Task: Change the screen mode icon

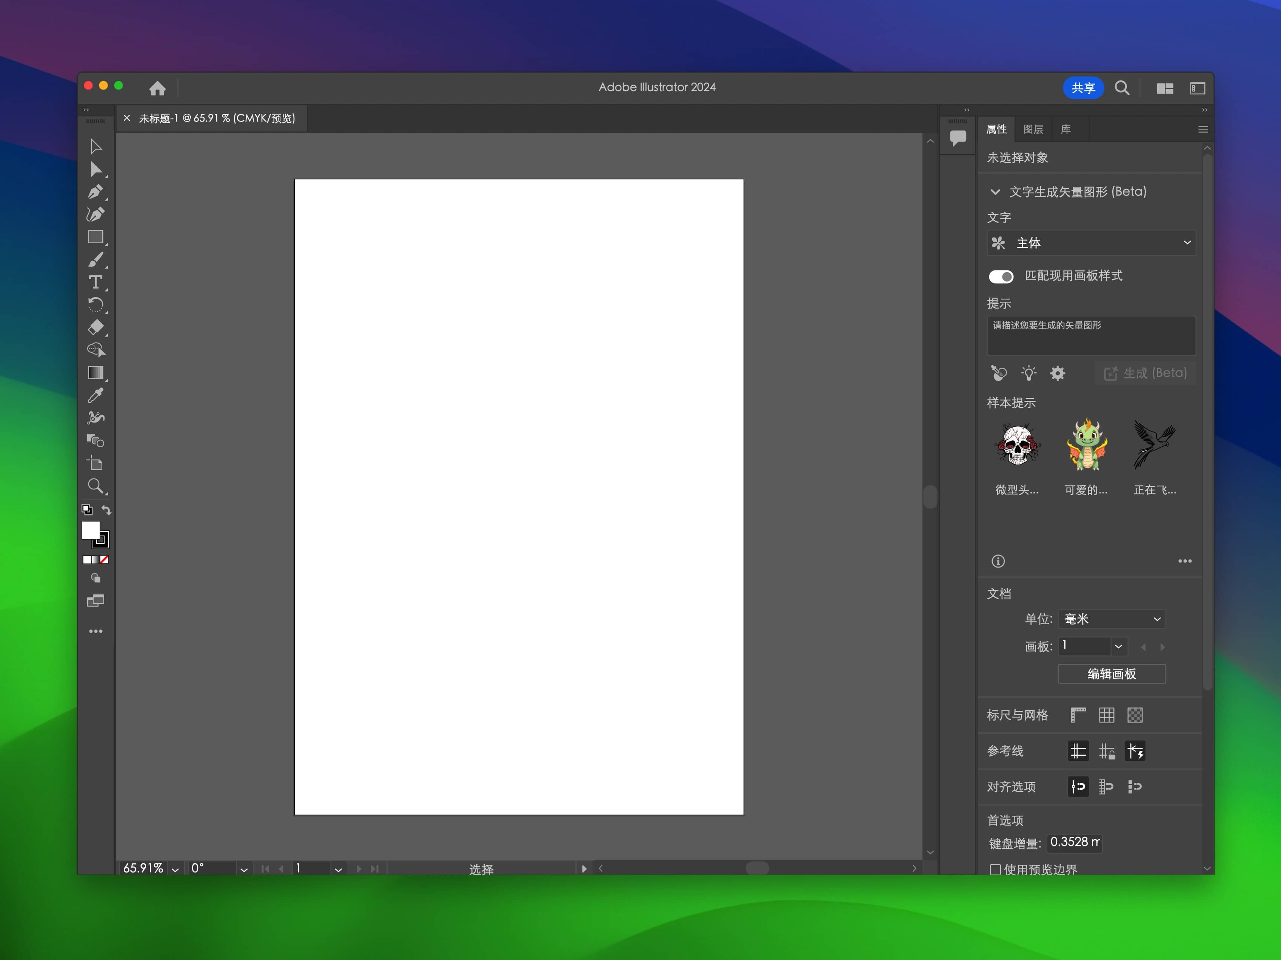Action: tap(95, 601)
